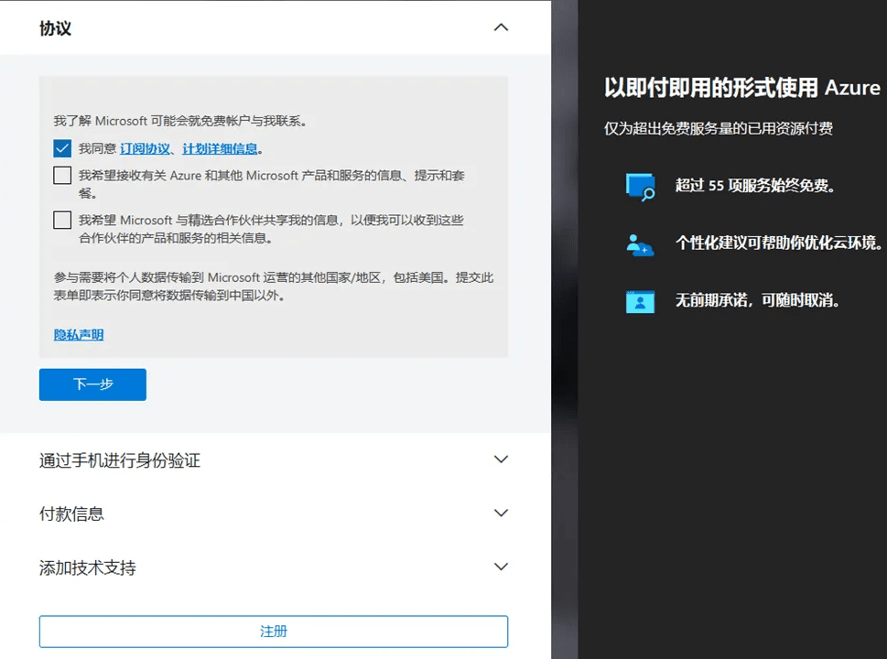Collapse the 协议 section chevron

tap(501, 27)
